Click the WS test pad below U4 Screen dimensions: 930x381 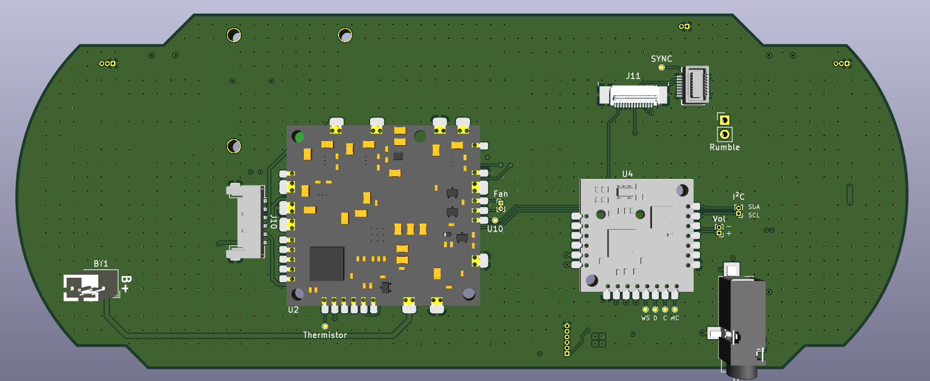[x=645, y=309]
